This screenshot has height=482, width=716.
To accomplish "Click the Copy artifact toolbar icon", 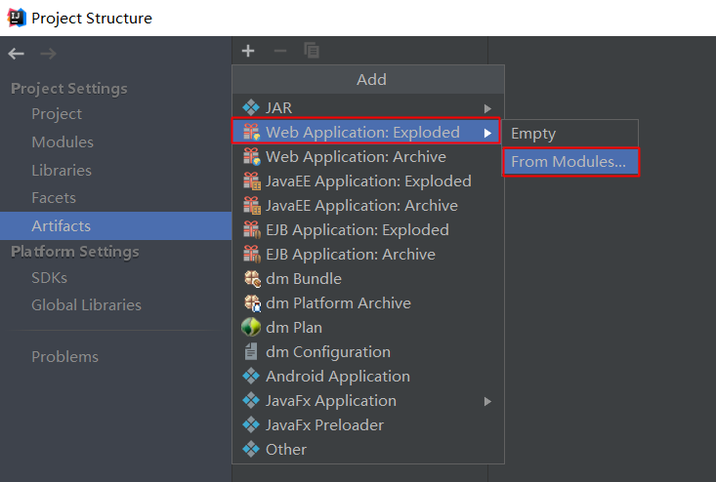I will coord(312,51).
